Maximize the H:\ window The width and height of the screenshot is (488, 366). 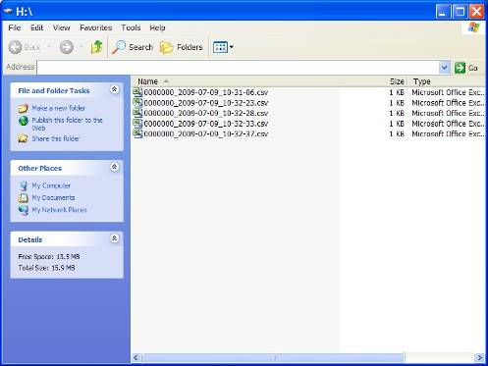pos(460,12)
